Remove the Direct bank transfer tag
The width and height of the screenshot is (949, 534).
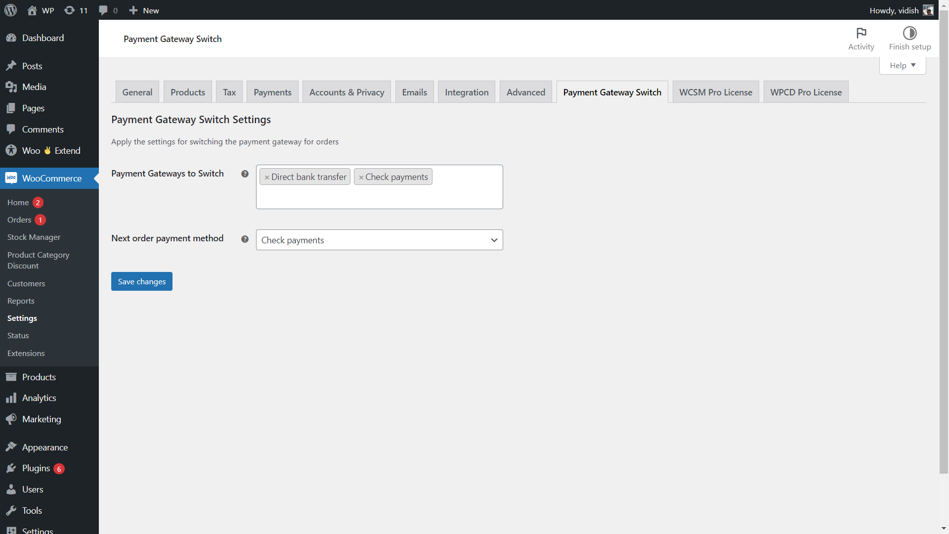coord(267,178)
